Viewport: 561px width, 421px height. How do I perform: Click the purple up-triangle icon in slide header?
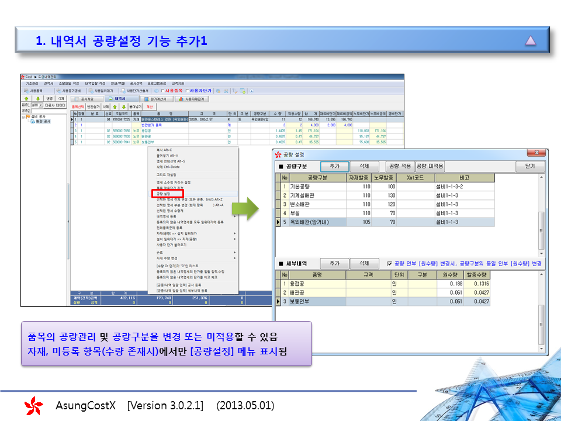tap(530, 40)
